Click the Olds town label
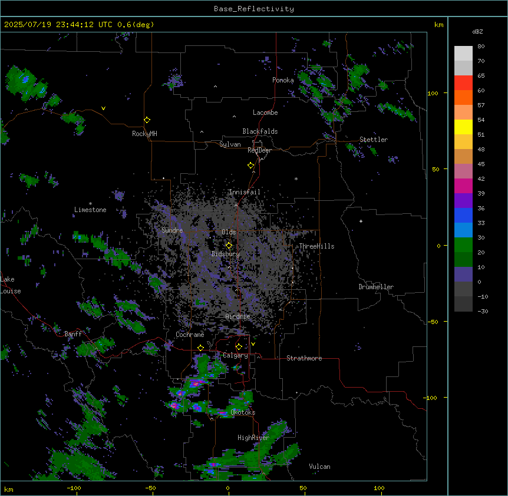Image resolution: width=508 pixels, height=496 pixels. click(229, 232)
